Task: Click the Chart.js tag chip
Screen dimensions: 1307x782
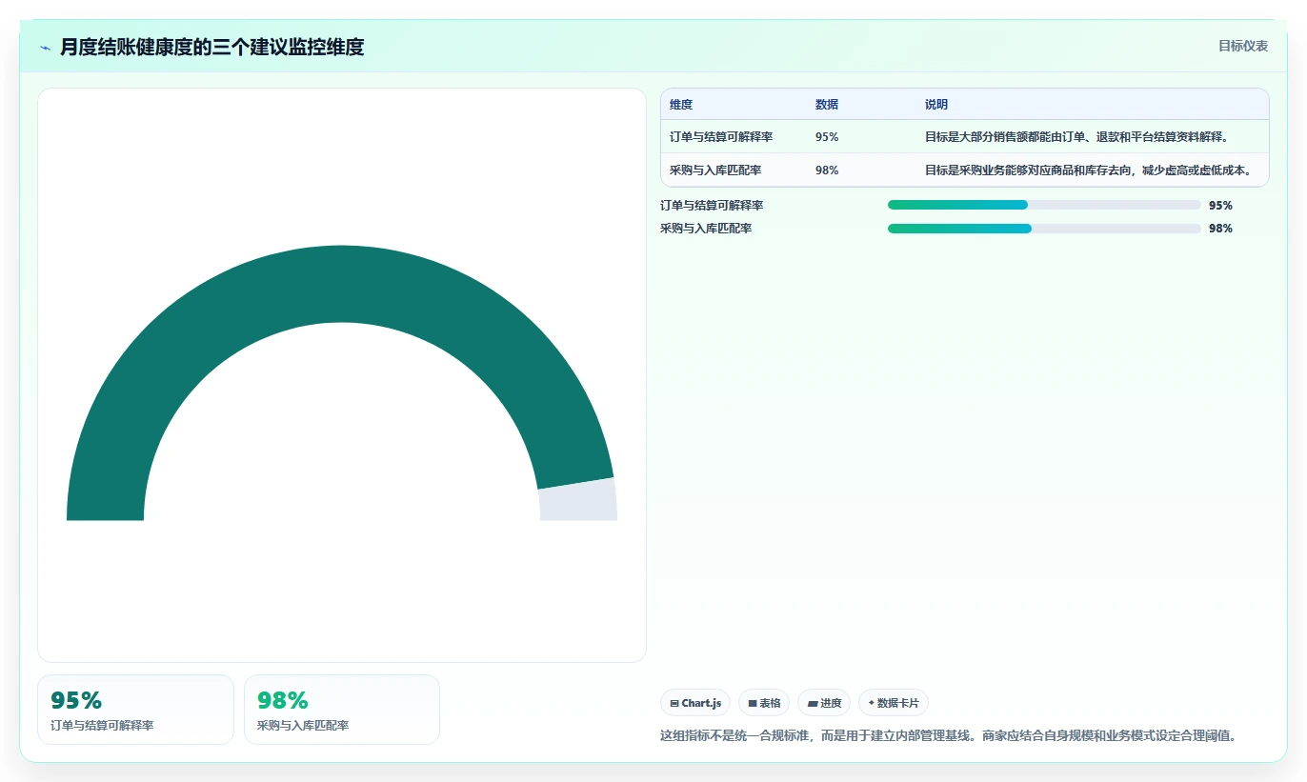Action: click(x=695, y=703)
